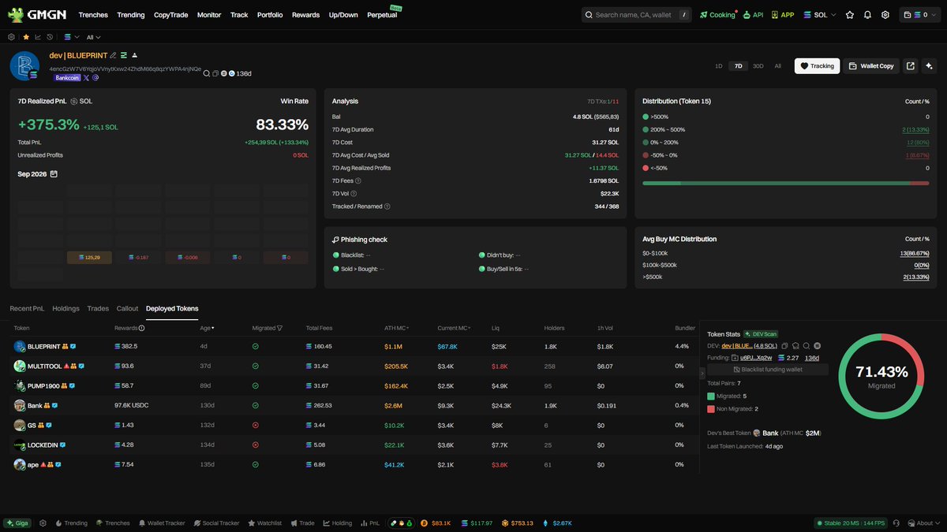Viewport: 947px width, 532px height.
Task: Select the 1D time range
Action: pyautogui.click(x=718, y=66)
